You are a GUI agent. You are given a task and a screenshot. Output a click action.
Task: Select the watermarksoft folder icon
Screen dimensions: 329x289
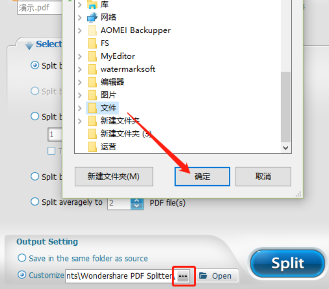92,69
